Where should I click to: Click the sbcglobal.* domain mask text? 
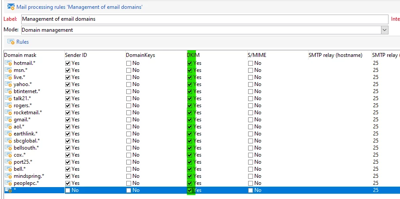(x=27, y=141)
